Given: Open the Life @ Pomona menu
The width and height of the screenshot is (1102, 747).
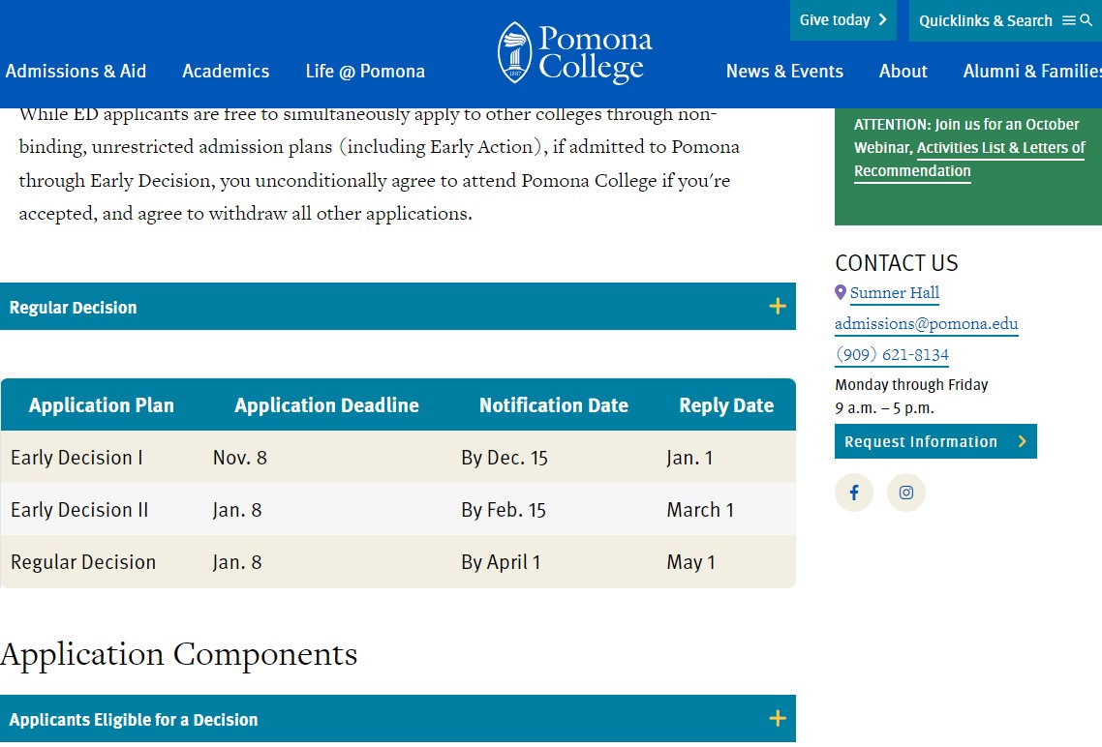Looking at the screenshot, I should 365,71.
